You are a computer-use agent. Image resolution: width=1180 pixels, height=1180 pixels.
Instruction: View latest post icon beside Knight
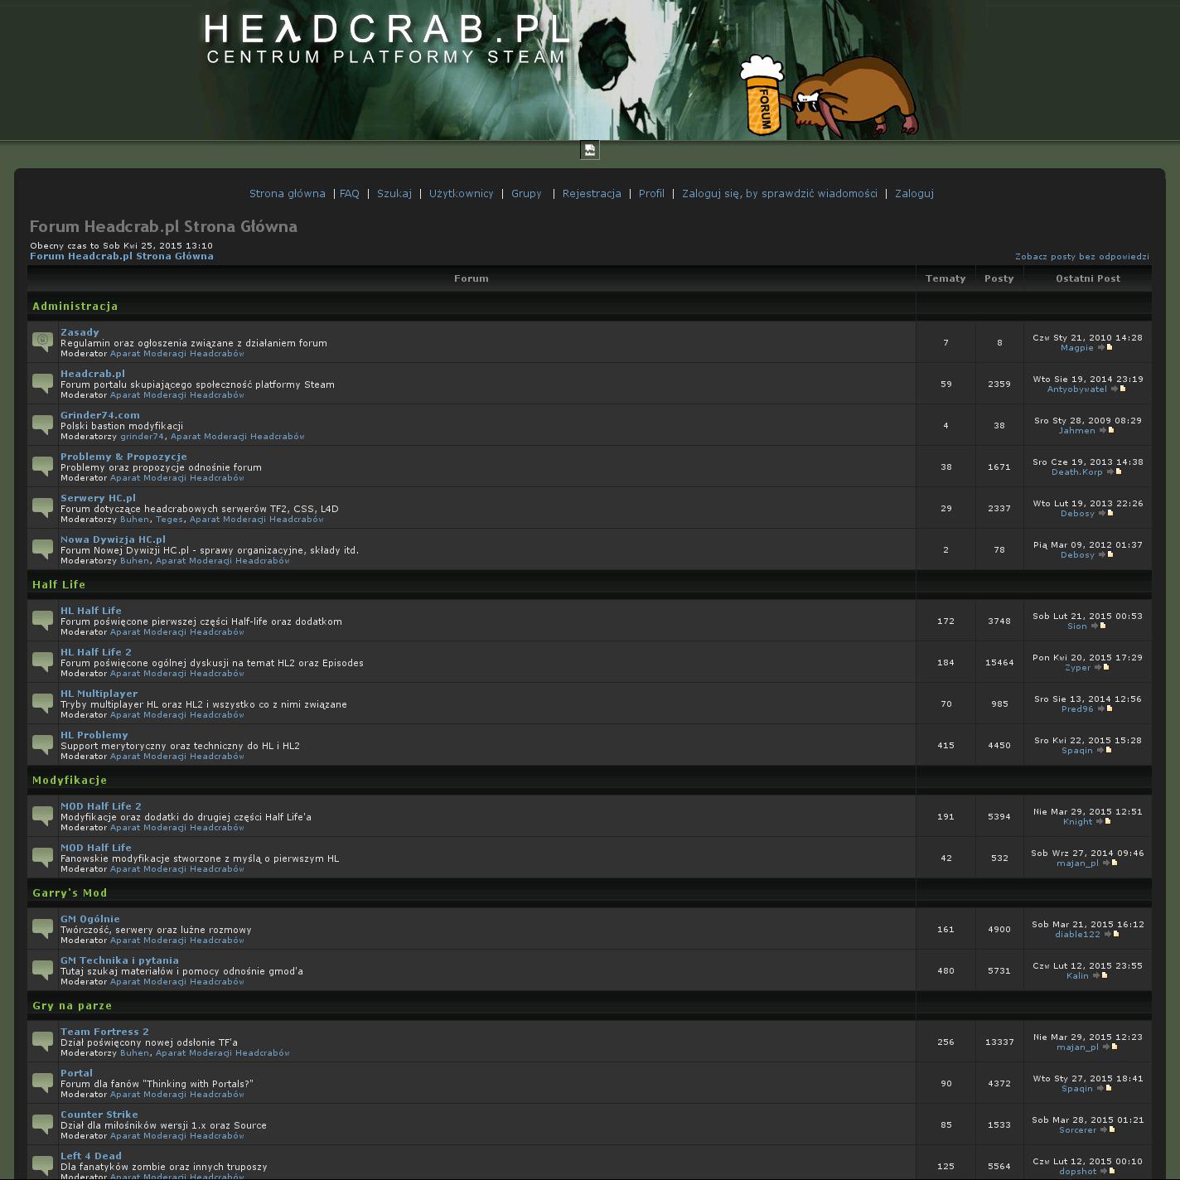(1105, 822)
